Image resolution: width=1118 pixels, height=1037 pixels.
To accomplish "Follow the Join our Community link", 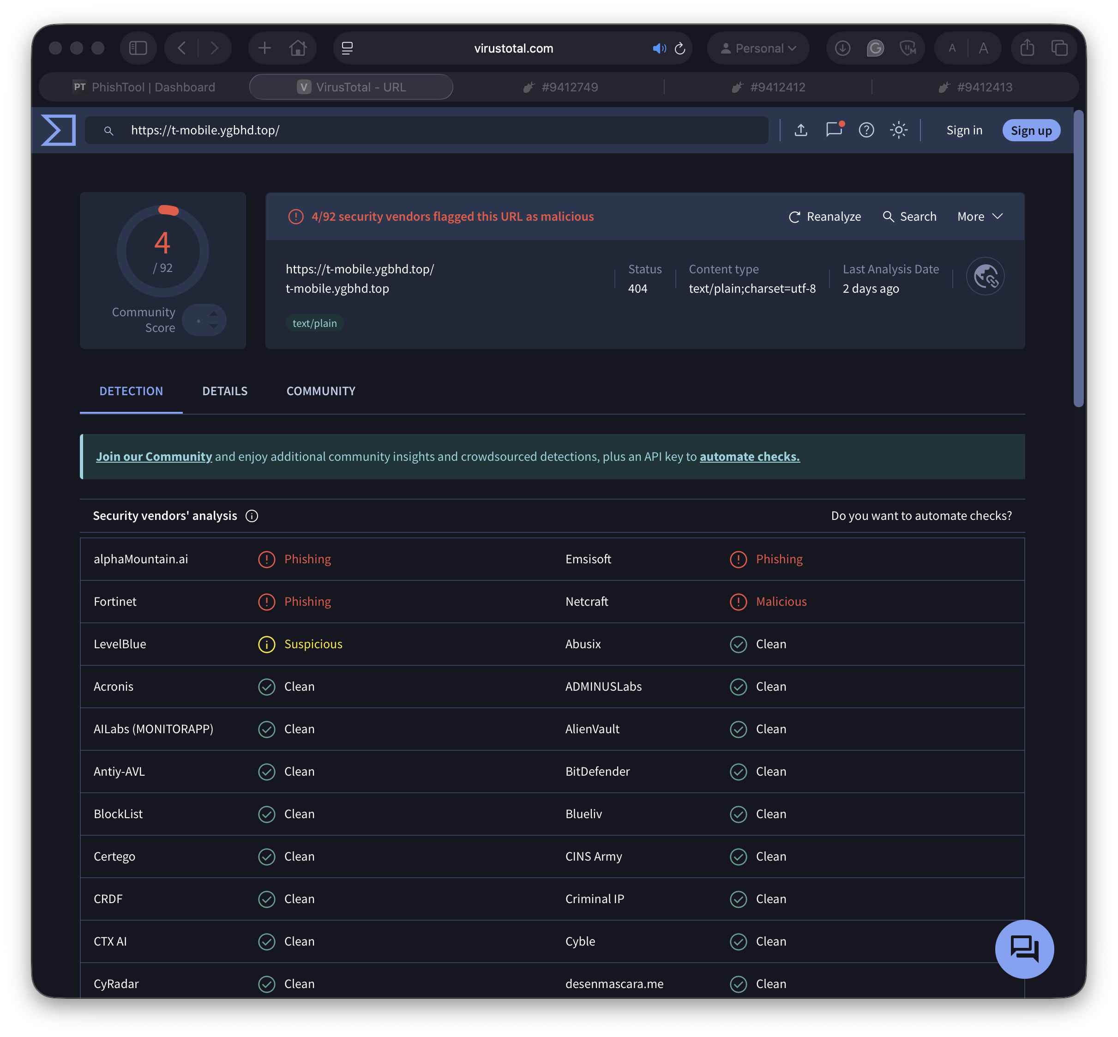I will [x=154, y=457].
